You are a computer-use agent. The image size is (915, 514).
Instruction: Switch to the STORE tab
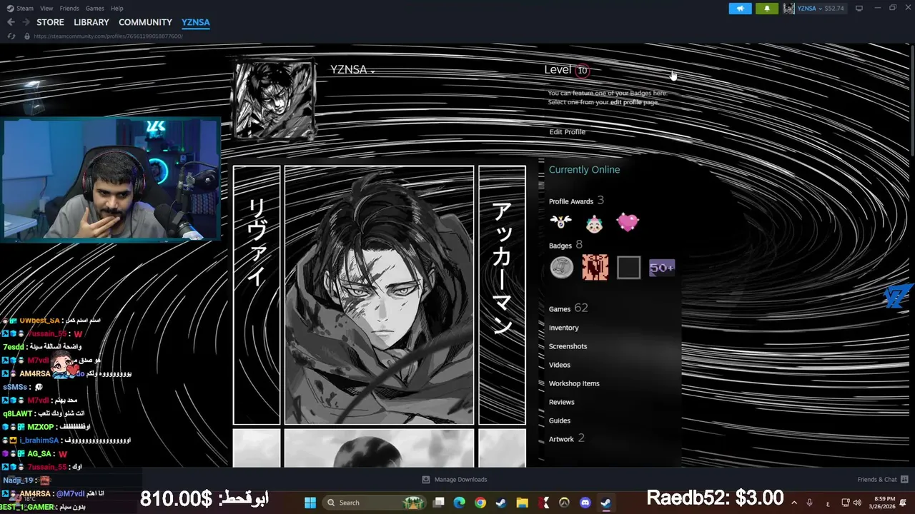coord(50,22)
